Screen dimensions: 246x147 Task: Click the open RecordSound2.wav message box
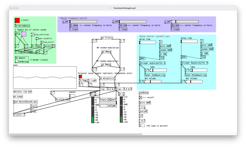click(x=25, y=102)
